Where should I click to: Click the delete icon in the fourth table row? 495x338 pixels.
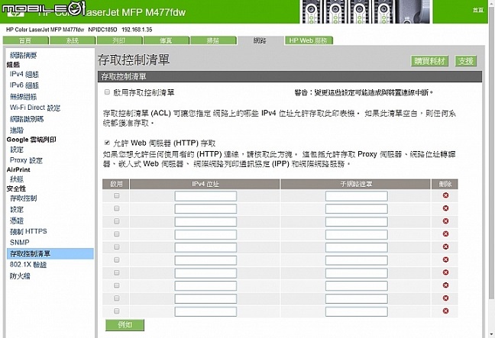(x=445, y=234)
